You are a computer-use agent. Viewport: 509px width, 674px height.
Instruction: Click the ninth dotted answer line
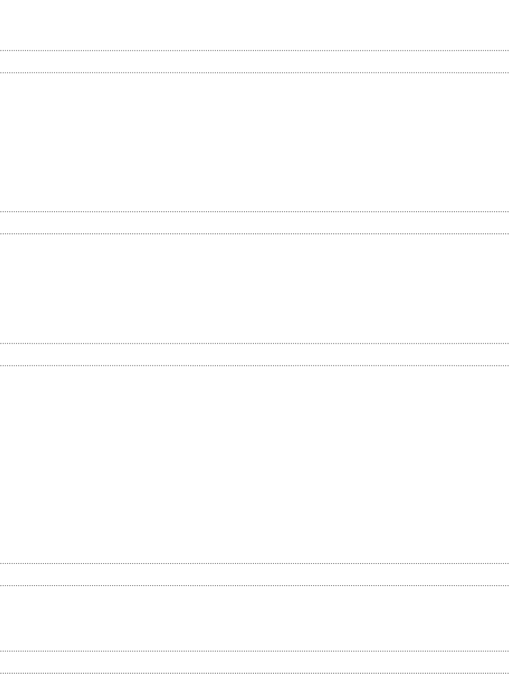tap(255, 651)
